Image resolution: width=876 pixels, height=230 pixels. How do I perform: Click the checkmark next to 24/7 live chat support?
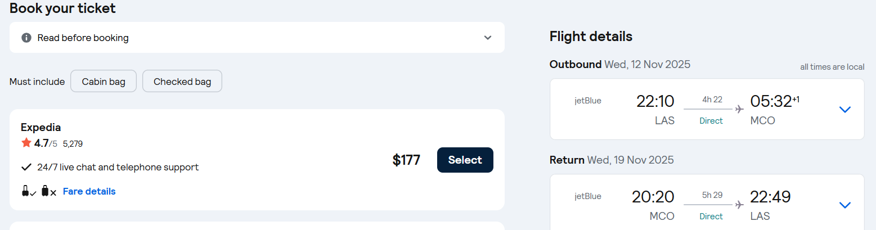pos(26,167)
